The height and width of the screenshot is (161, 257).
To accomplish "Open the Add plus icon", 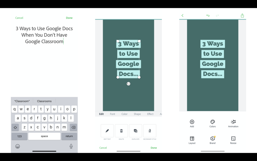I will (x=192, y=122).
